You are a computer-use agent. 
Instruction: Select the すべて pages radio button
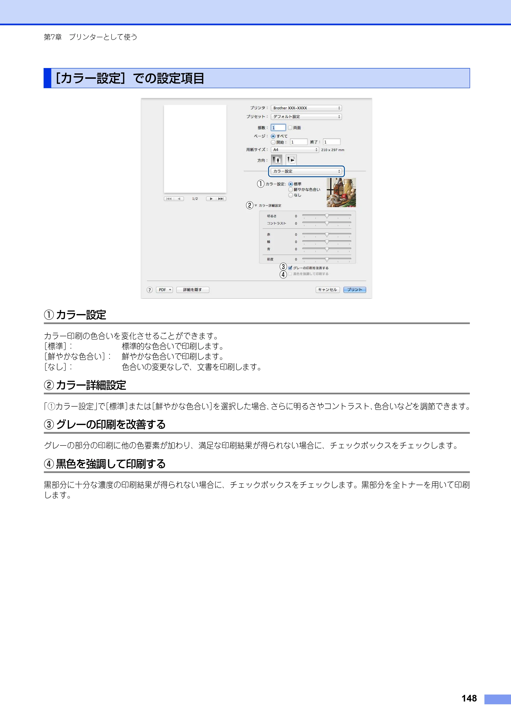tap(273, 136)
